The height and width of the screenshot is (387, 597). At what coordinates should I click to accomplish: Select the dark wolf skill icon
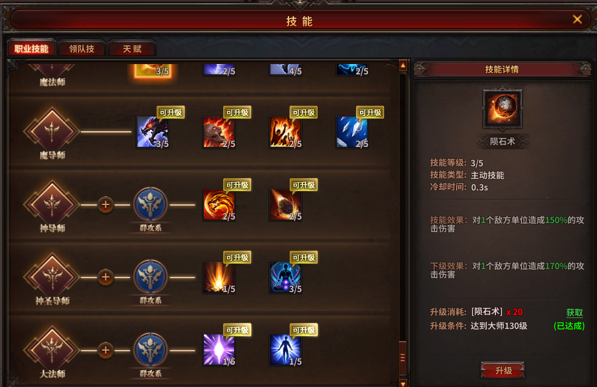(x=152, y=132)
